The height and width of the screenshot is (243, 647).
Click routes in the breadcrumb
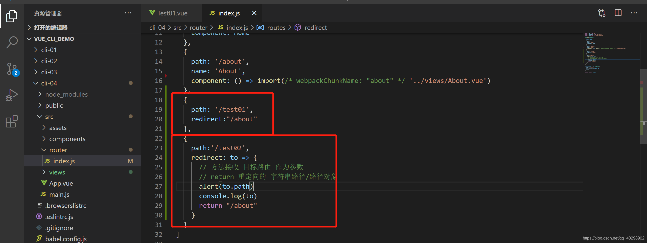point(276,27)
